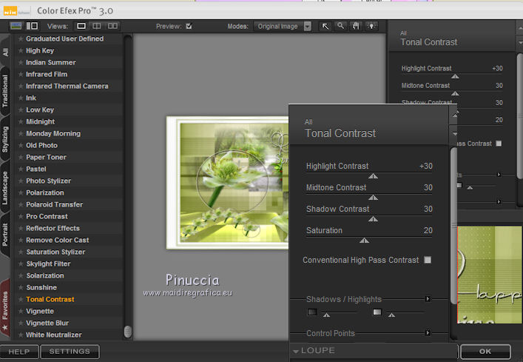
Task: Select the zoom magnifier tool
Action: [340, 26]
